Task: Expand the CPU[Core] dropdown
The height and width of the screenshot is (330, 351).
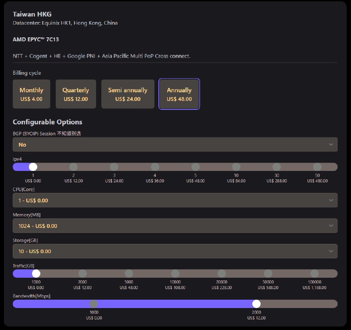Action: tap(175, 200)
